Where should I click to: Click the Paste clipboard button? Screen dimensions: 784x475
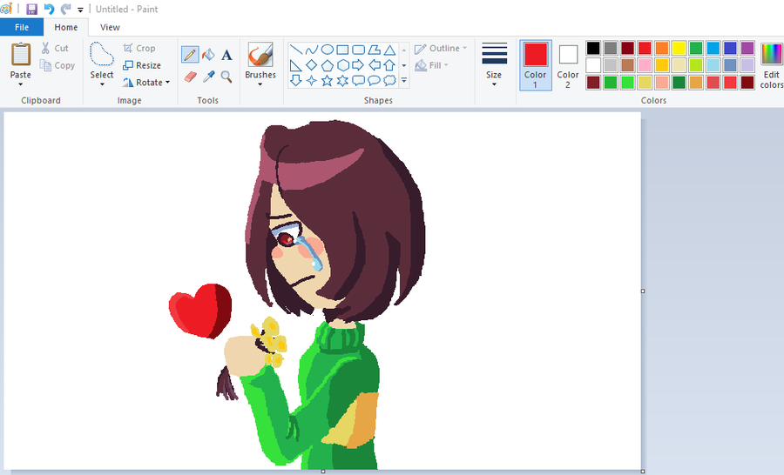point(21,60)
